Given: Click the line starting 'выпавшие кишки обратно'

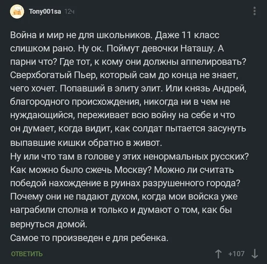Looking at the screenshot, I should pos(86,143).
